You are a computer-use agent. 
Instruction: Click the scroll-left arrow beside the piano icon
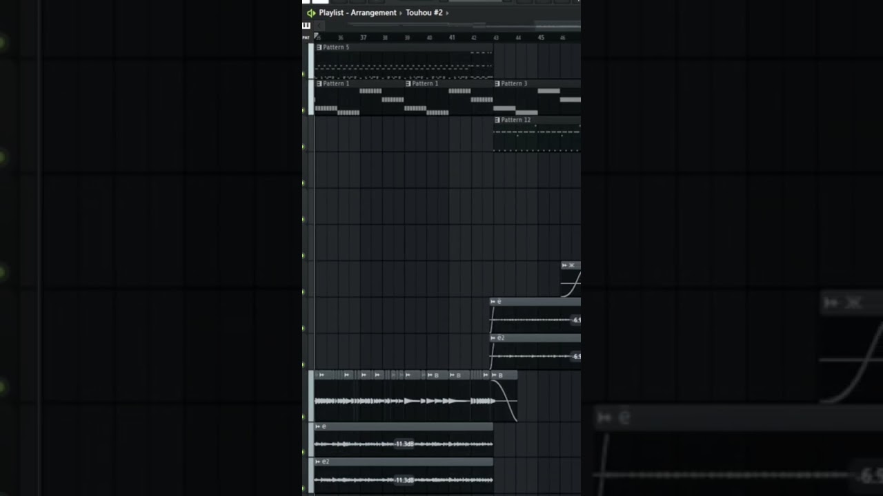point(319,25)
